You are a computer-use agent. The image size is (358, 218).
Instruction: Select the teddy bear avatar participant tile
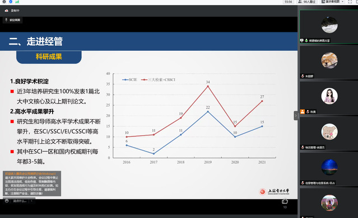[329, 134]
